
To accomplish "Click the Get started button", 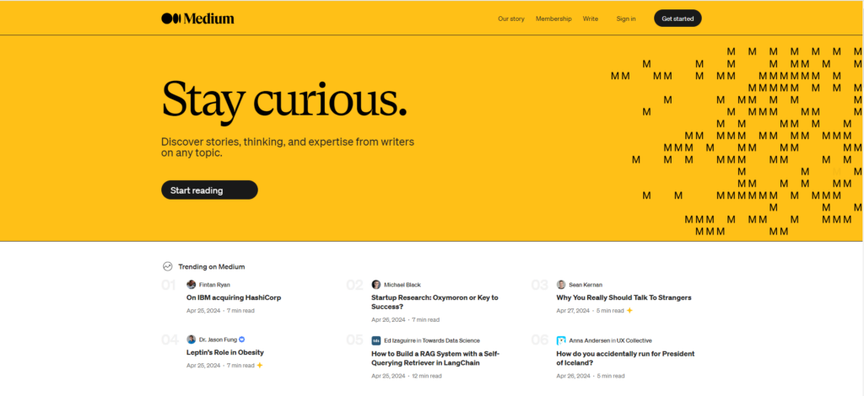I will (678, 19).
